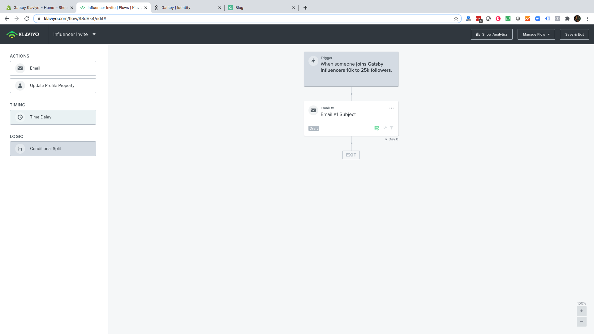Open the Extensions puzzle menu
The image size is (594, 334).
tap(567, 19)
